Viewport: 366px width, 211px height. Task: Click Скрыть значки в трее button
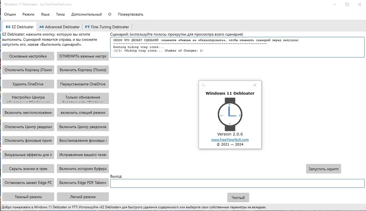(x=28, y=168)
